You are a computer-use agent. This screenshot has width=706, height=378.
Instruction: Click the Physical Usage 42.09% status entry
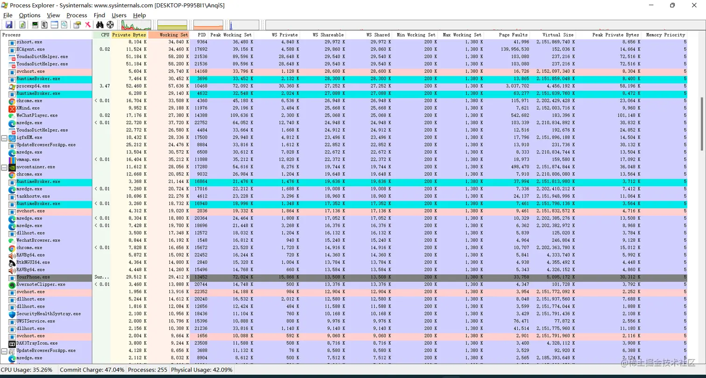[202, 370]
